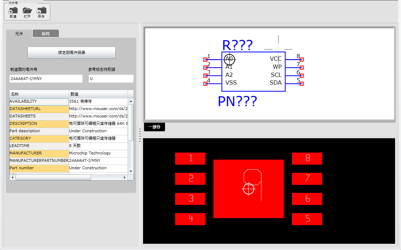Click the 3561 有库存 value cell
Image resolution: width=401 pixels, height=250 pixels.
tap(98, 101)
